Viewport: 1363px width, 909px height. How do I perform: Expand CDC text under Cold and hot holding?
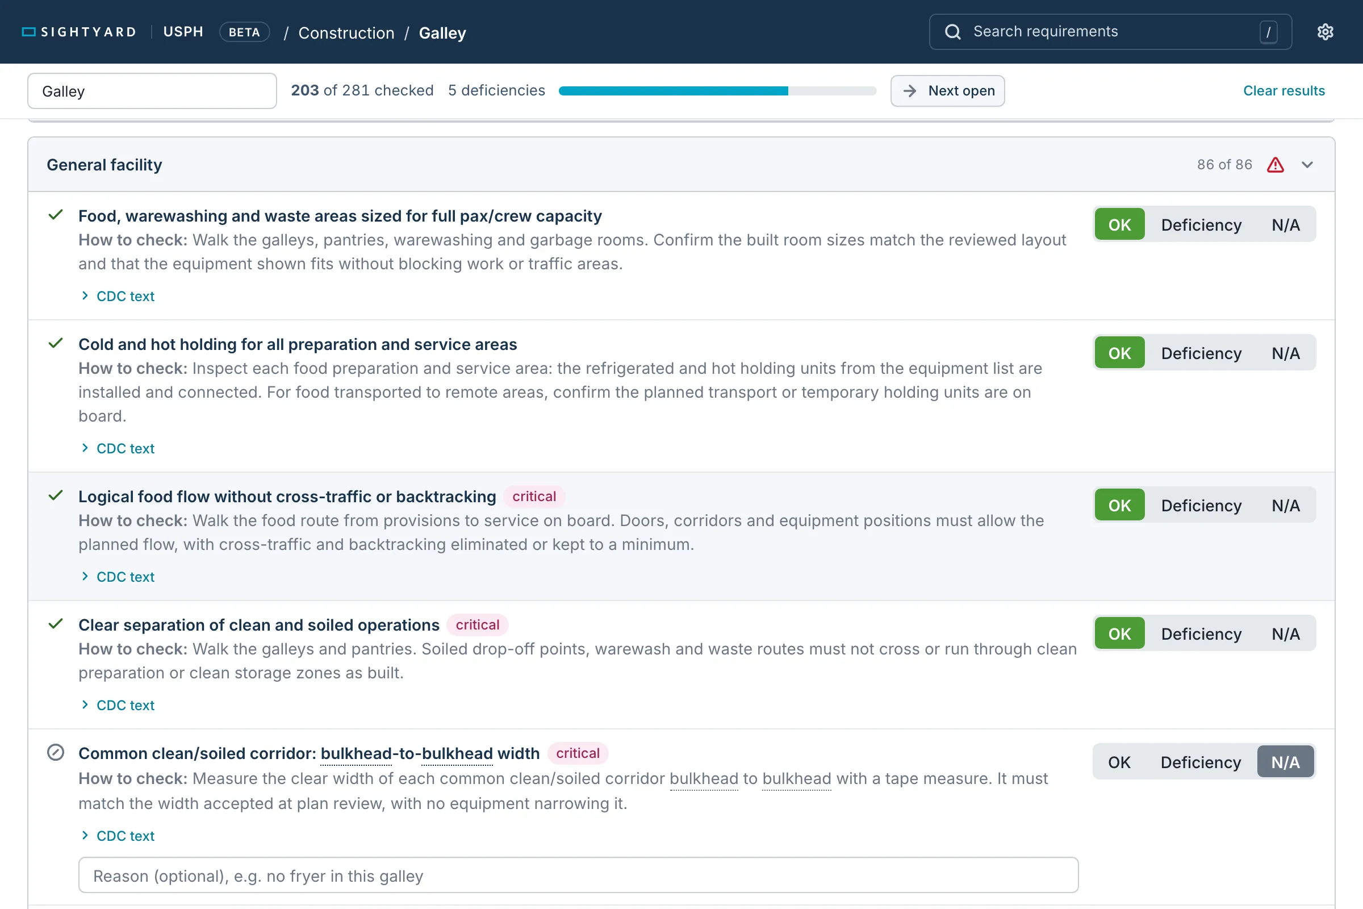tap(118, 449)
